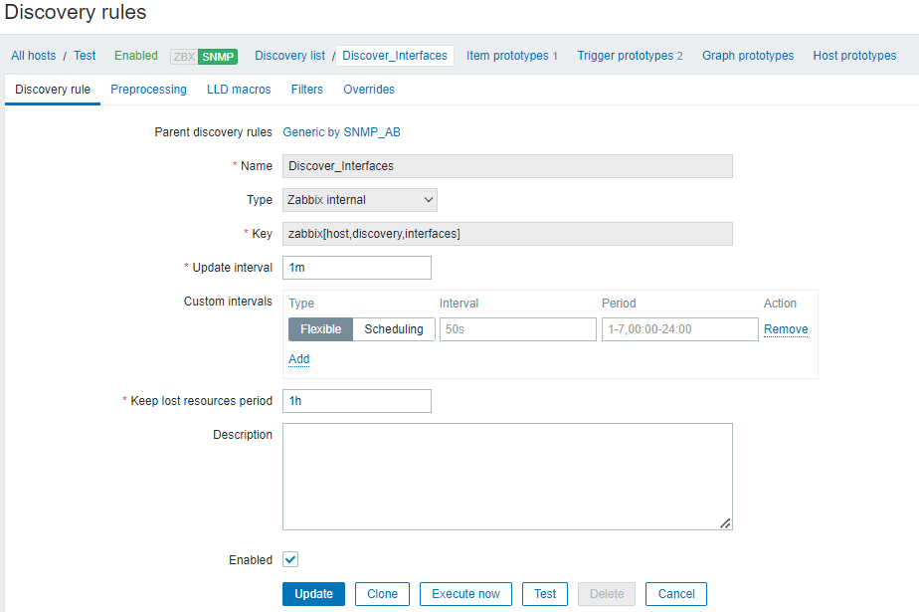Click the Execute now button
Screen dimensions: 919x612
(465, 594)
